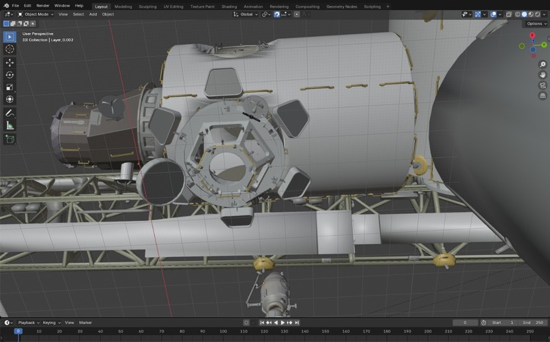Open the pivot point dropdown
This screenshot has height=342, width=550.
(266, 14)
